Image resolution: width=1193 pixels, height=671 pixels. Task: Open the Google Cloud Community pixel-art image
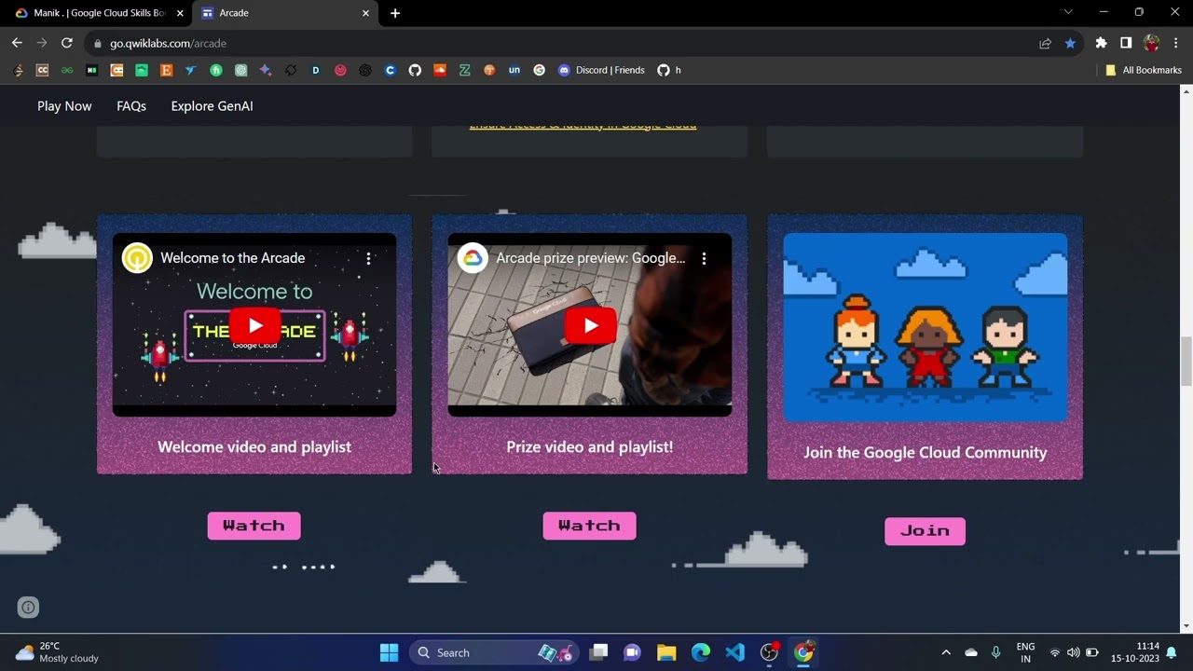coord(926,327)
